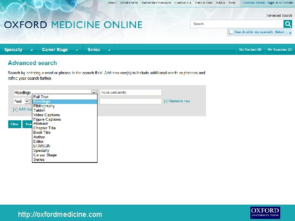Click the Remove row link
Image resolution: width=295 pixels, height=221 pixels.
coord(177,101)
